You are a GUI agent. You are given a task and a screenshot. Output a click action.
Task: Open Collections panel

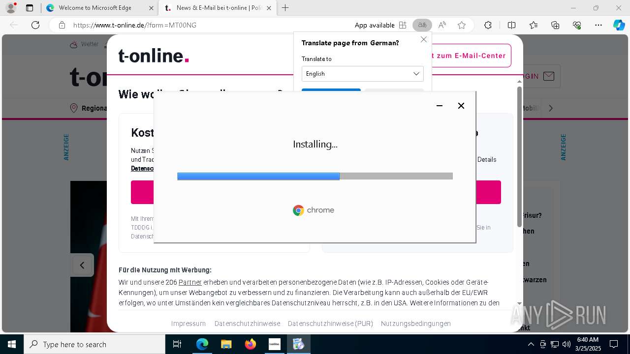[555, 25]
